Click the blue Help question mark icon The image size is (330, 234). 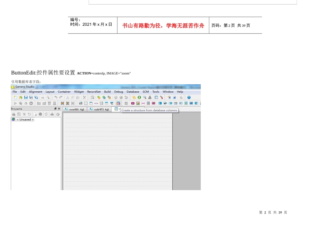pos(189,97)
